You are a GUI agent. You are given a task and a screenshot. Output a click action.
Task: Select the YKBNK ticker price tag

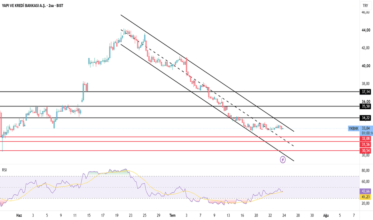click(353, 128)
